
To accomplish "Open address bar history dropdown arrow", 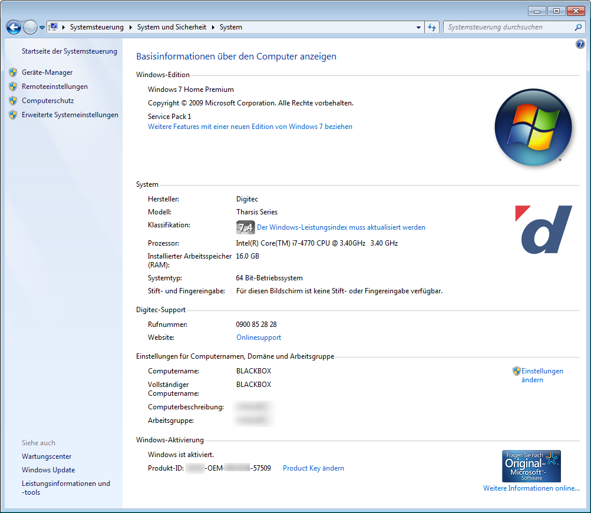I will tap(418, 28).
